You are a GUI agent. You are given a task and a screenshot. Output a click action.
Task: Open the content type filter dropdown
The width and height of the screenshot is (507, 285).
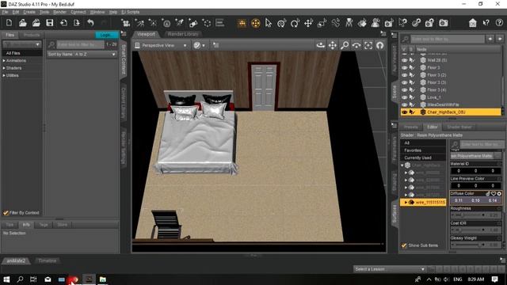[x=21, y=44]
